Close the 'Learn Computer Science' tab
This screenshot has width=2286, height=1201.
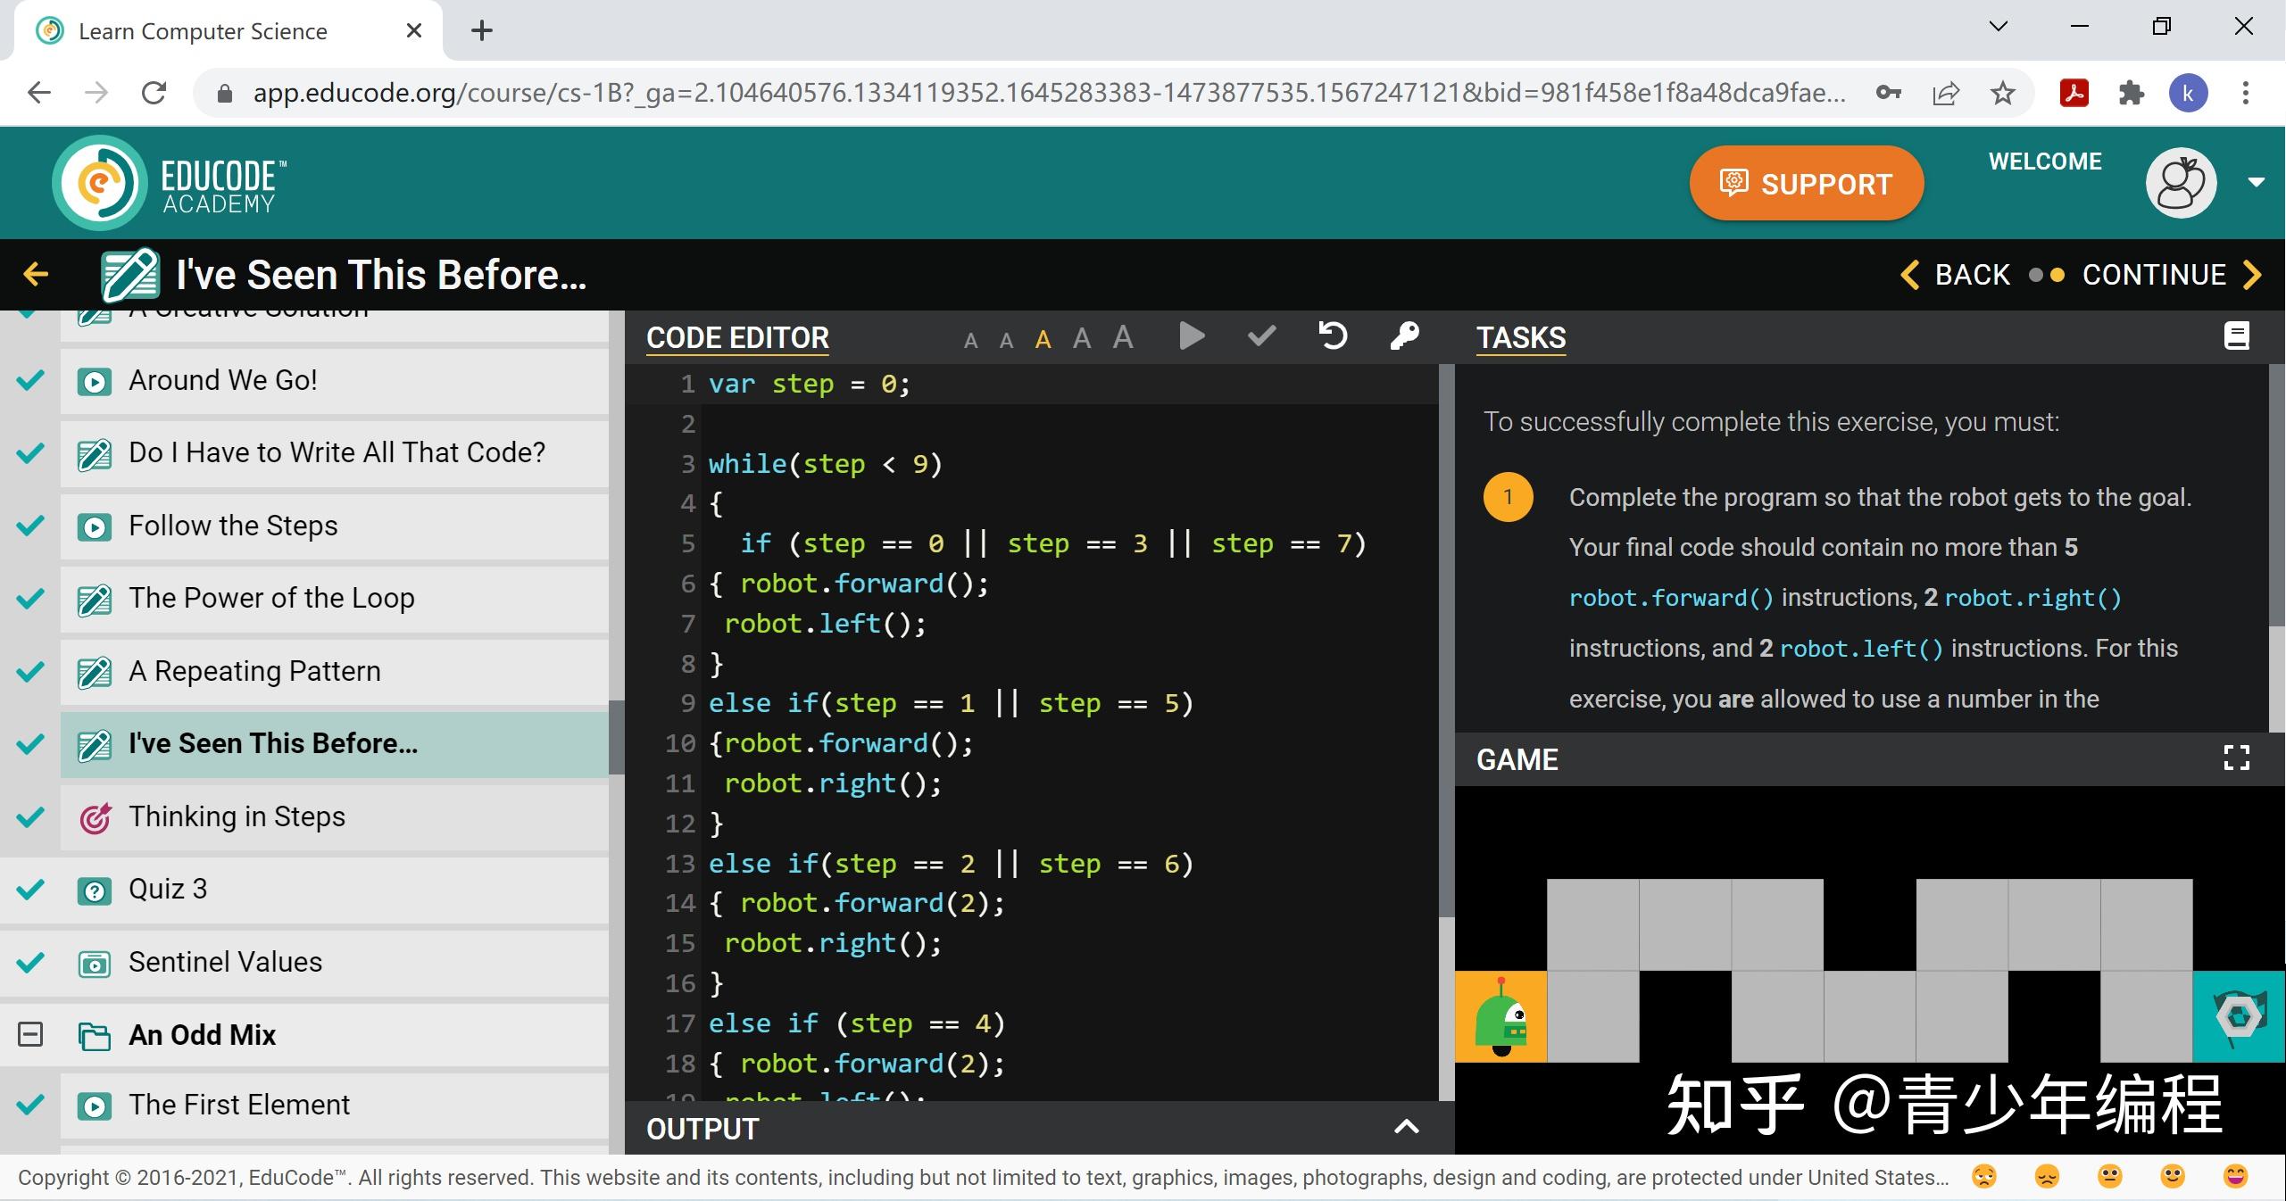(x=413, y=30)
